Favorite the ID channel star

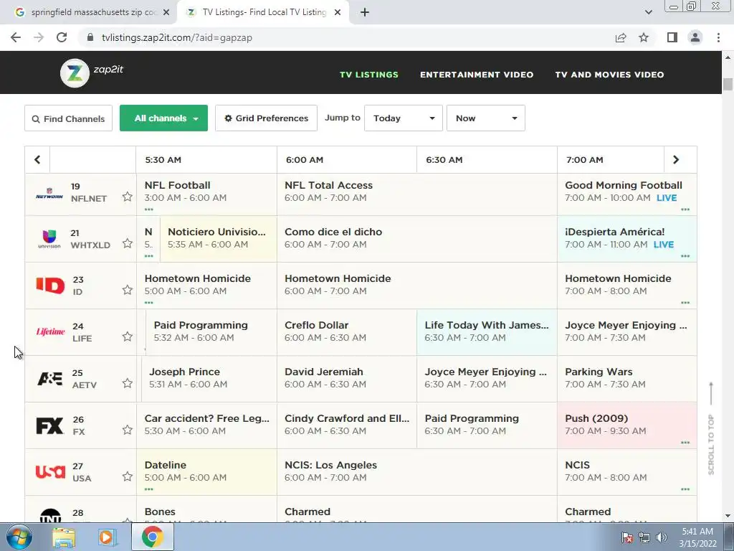pyautogui.click(x=128, y=290)
